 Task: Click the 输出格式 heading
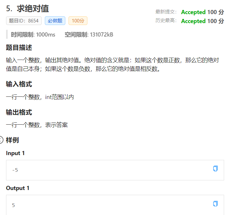[x=19, y=112]
